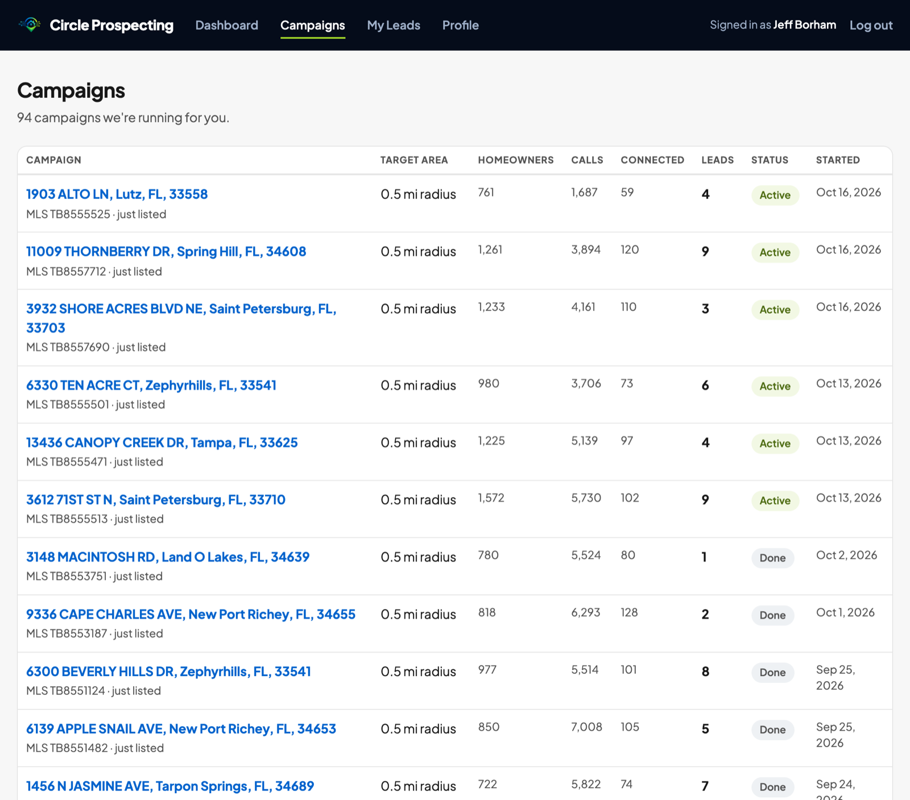Select the Campaigns nav tab

click(312, 25)
